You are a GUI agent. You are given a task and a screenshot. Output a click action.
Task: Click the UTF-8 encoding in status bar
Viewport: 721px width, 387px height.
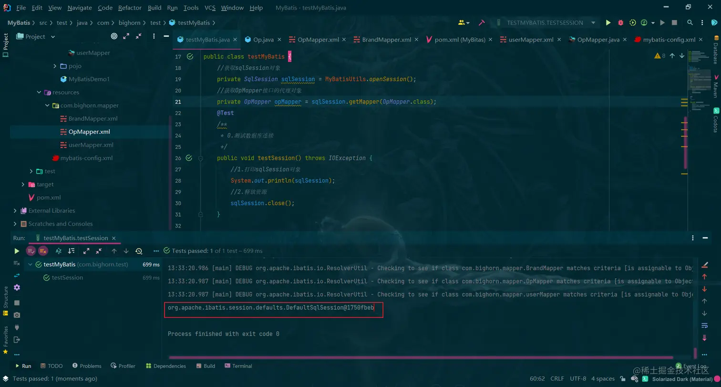[x=578, y=378]
